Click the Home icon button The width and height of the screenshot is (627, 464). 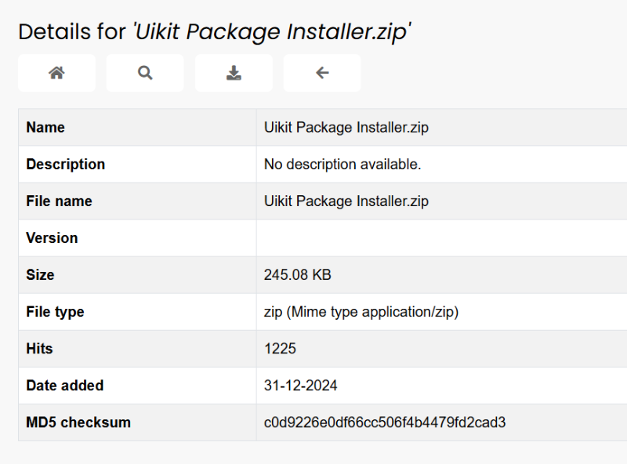[x=56, y=73]
